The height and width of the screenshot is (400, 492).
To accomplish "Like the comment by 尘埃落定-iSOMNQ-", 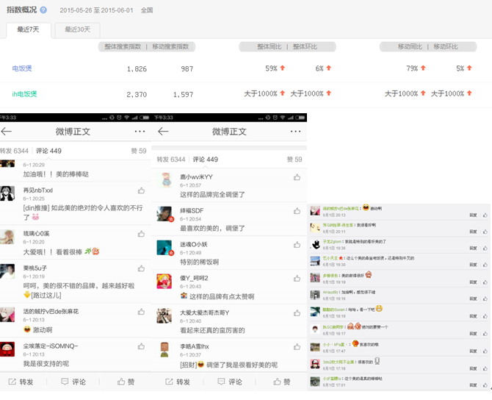I will click(141, 346).
